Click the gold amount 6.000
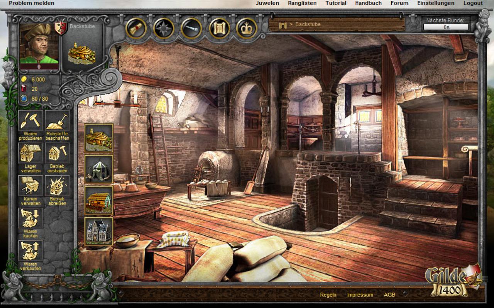 coord(38,80)
